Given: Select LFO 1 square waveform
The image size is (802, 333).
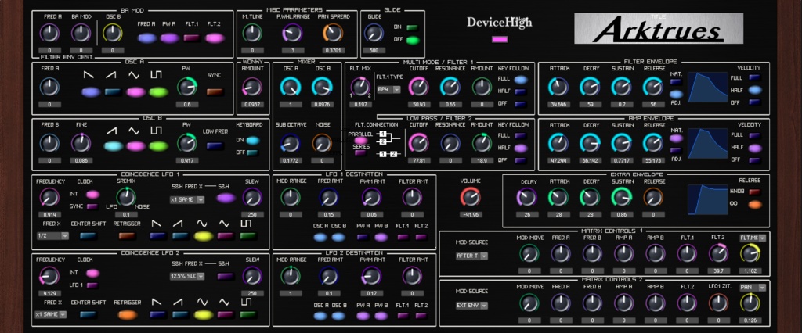Looking at the screenshot, I should 248,236.
